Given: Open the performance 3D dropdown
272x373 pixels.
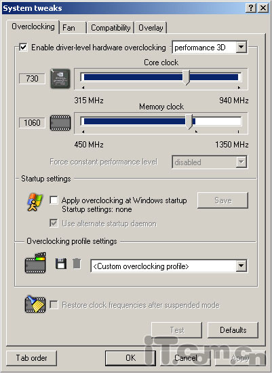Looking at the screenshot, I should [x=210, y=48].
